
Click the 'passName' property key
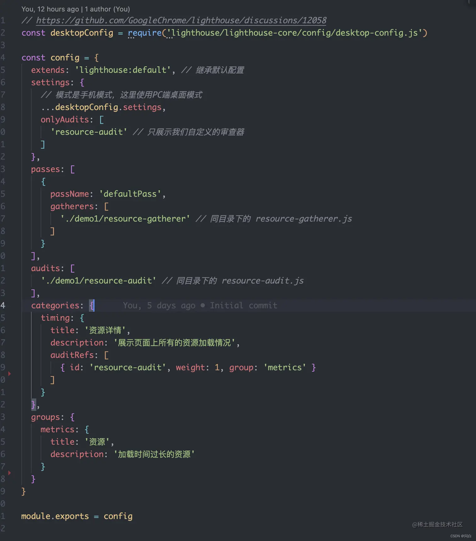pyautogui.click(x=70, y=194)
